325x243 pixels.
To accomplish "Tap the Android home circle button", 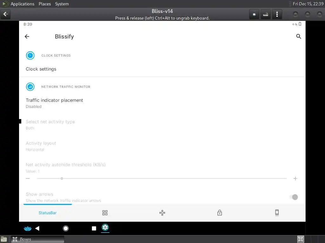I will point(66,228).
